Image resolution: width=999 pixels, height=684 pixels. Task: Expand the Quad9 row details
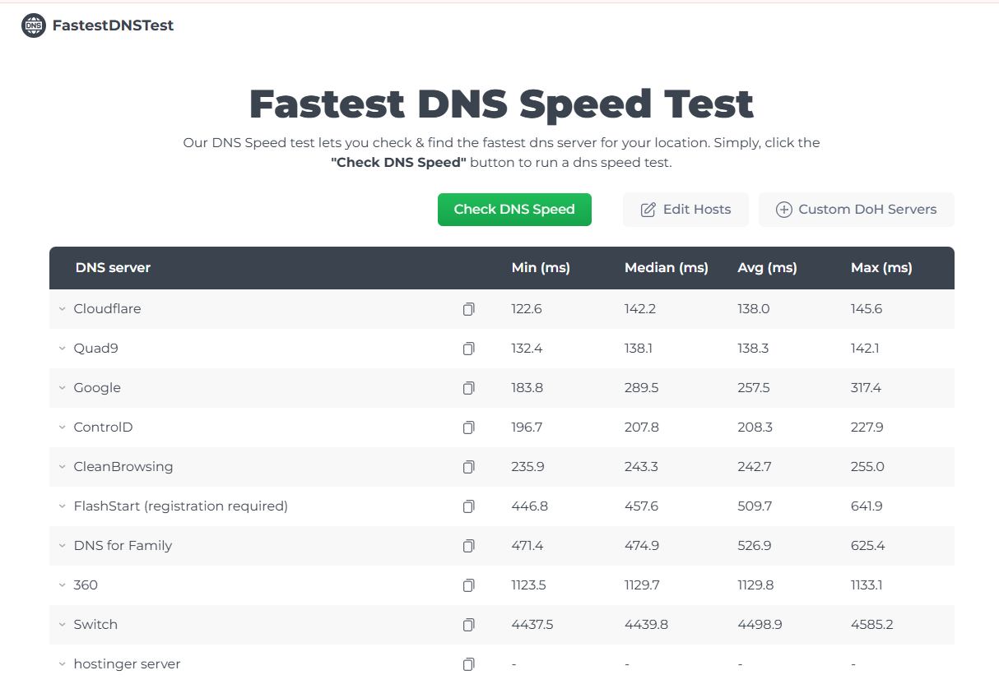(62, 349)
